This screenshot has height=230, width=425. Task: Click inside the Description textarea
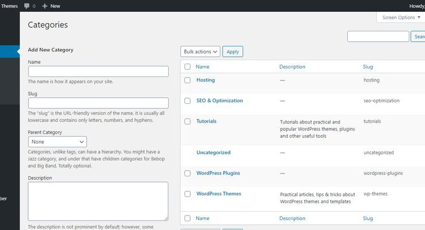click(x=98, y=201)
